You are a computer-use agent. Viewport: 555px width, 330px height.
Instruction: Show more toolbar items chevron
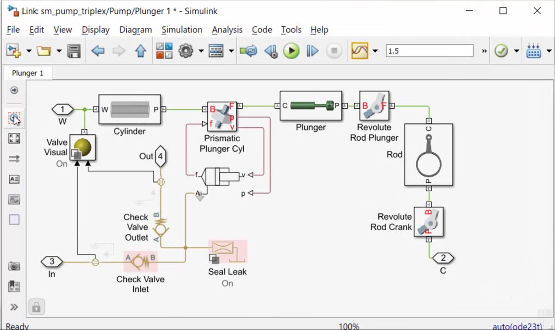484,51
